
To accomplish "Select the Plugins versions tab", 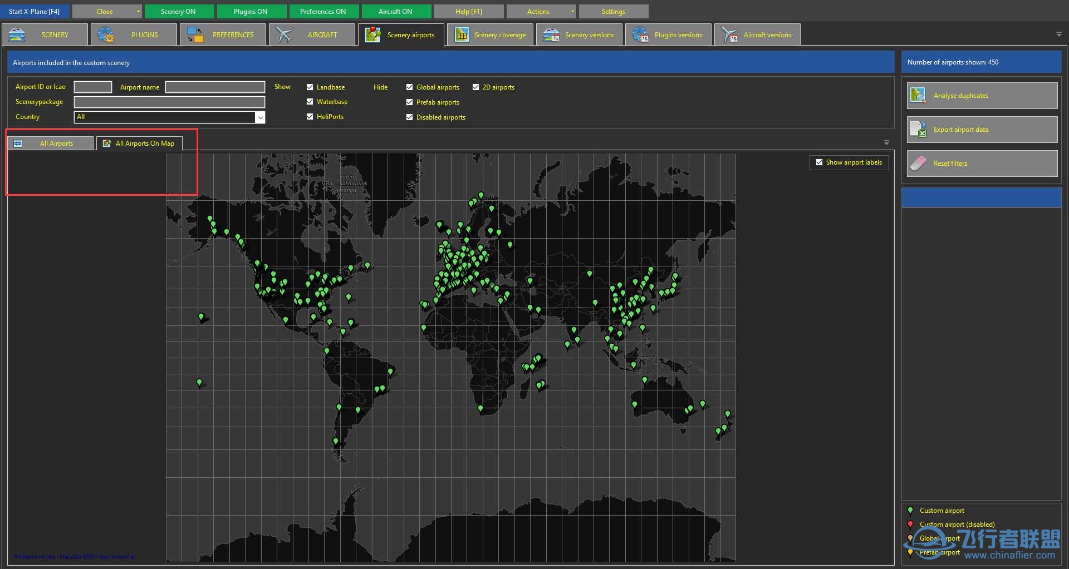I will coord(668,34).
